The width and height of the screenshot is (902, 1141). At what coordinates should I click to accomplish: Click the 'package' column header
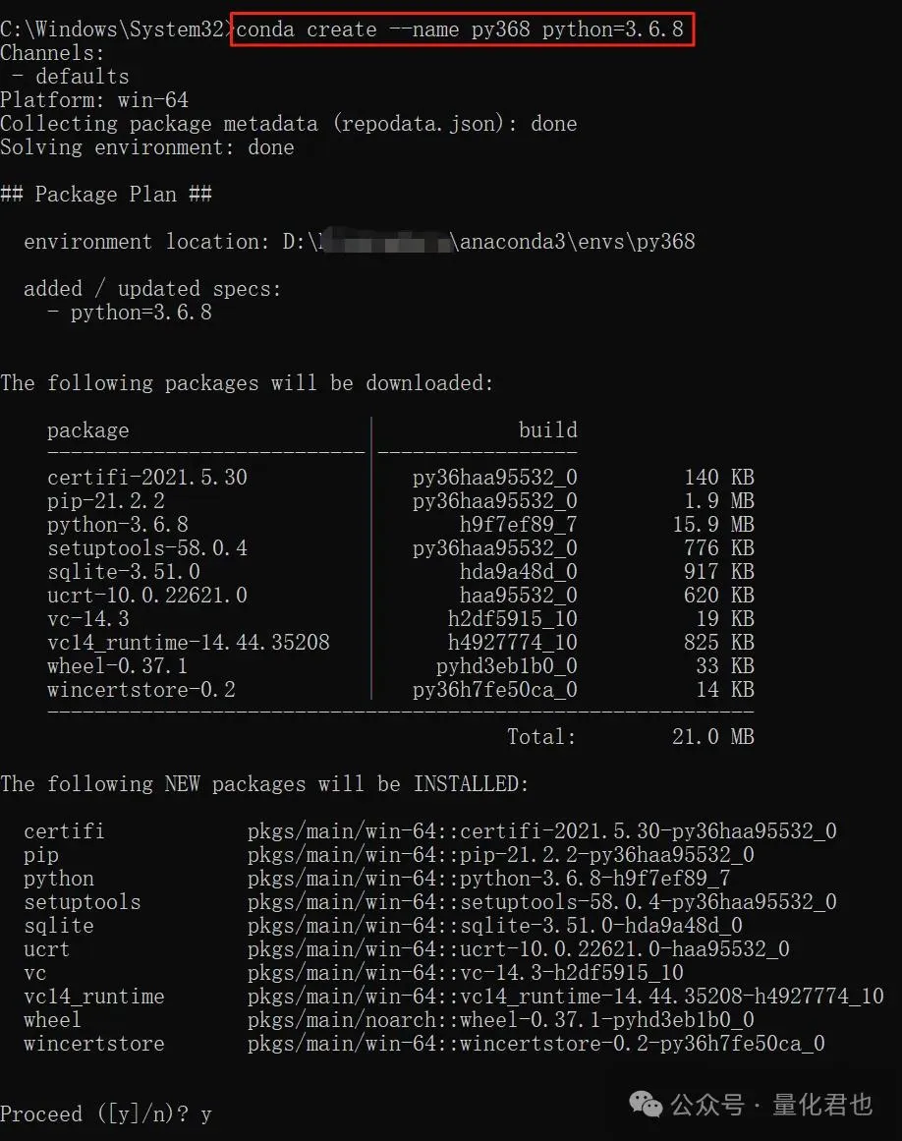[88, 430]
